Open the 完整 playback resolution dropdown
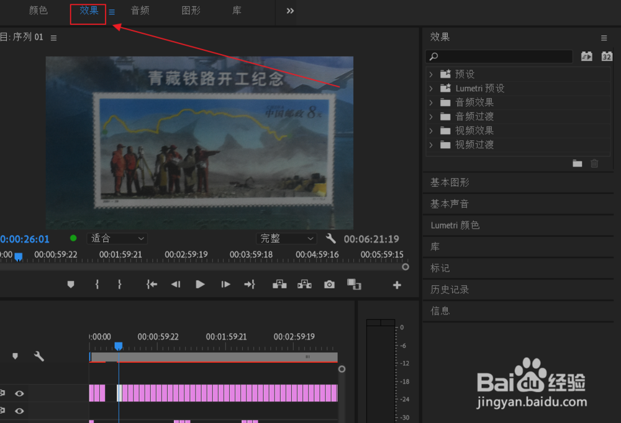Screen dimensions: 621x423 (286, 239)
